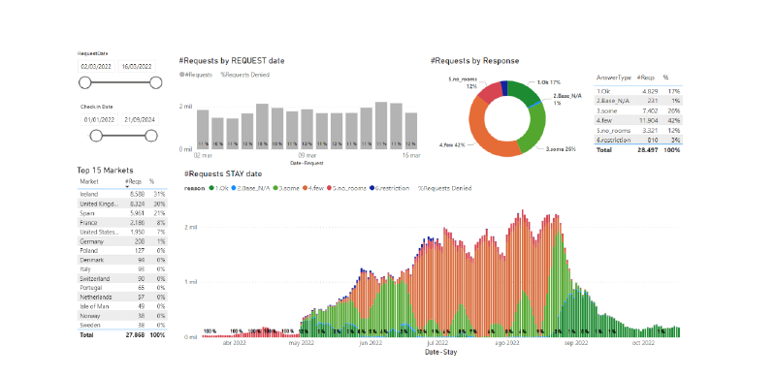Click the 2.Base_N/A row in AnswerType table
This screenshot has height=377, width=776.
click(638, 101)
